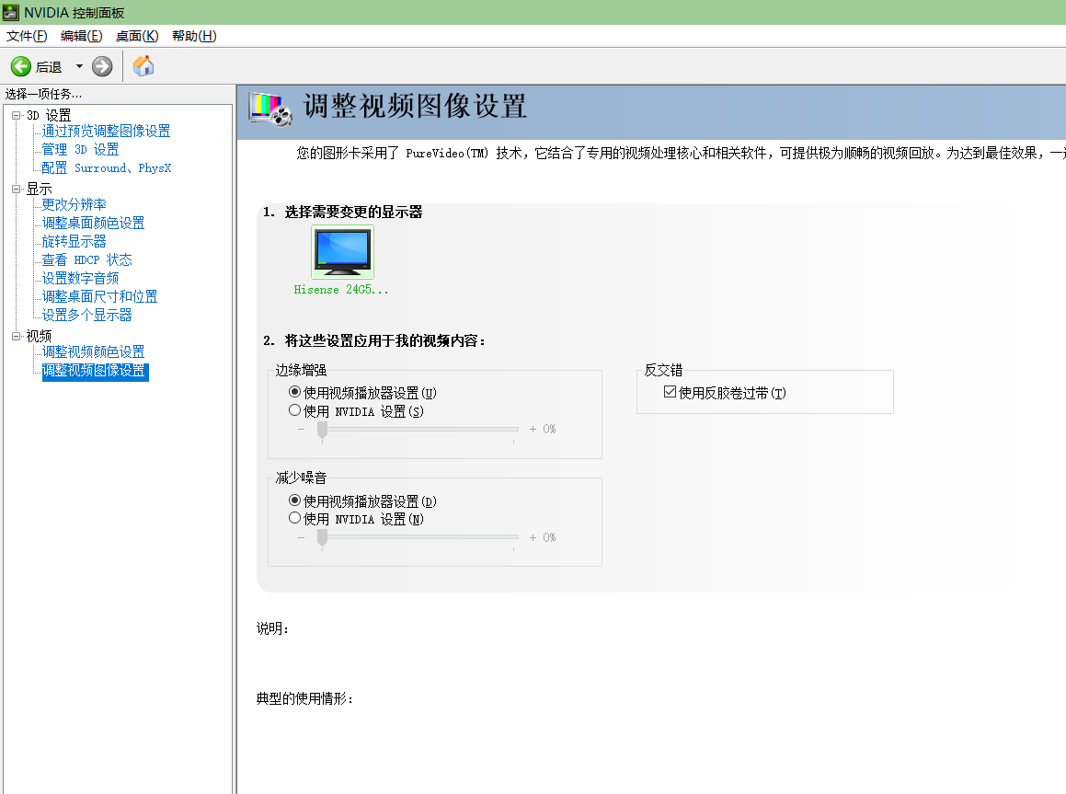Viewport: 1066px width, 794px height.
Task: Click the green Back navigation arrow icon
Action: 20,65
